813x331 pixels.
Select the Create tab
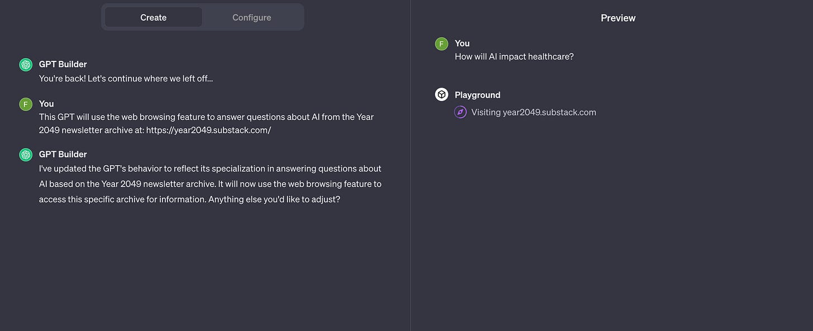pos(154,17)
